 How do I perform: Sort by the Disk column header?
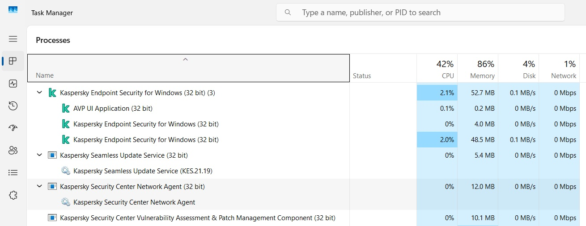pyautogui.click(x=518, y=69)
